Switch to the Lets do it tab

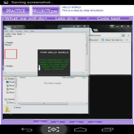tap(67, 19)
